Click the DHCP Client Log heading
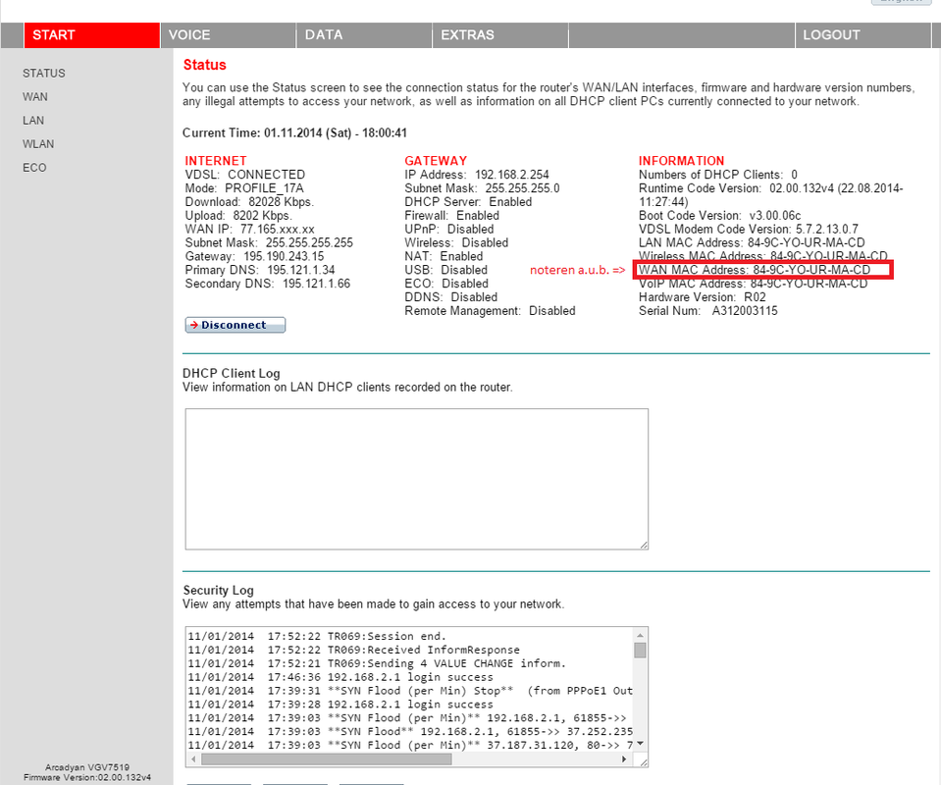This screenshot has width=941, height=785. pyautogui.click(x=231, y=373)
